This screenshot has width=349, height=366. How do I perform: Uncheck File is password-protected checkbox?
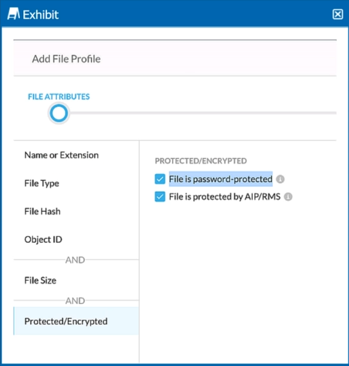pos(160,179)
